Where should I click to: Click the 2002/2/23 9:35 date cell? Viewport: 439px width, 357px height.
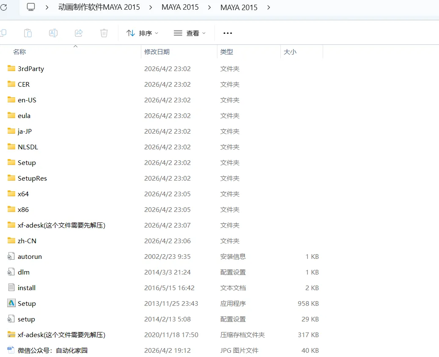pos(167,256)
